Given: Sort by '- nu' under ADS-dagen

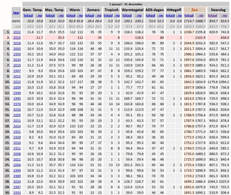Looking at the screenshot, I should [160, 16].
